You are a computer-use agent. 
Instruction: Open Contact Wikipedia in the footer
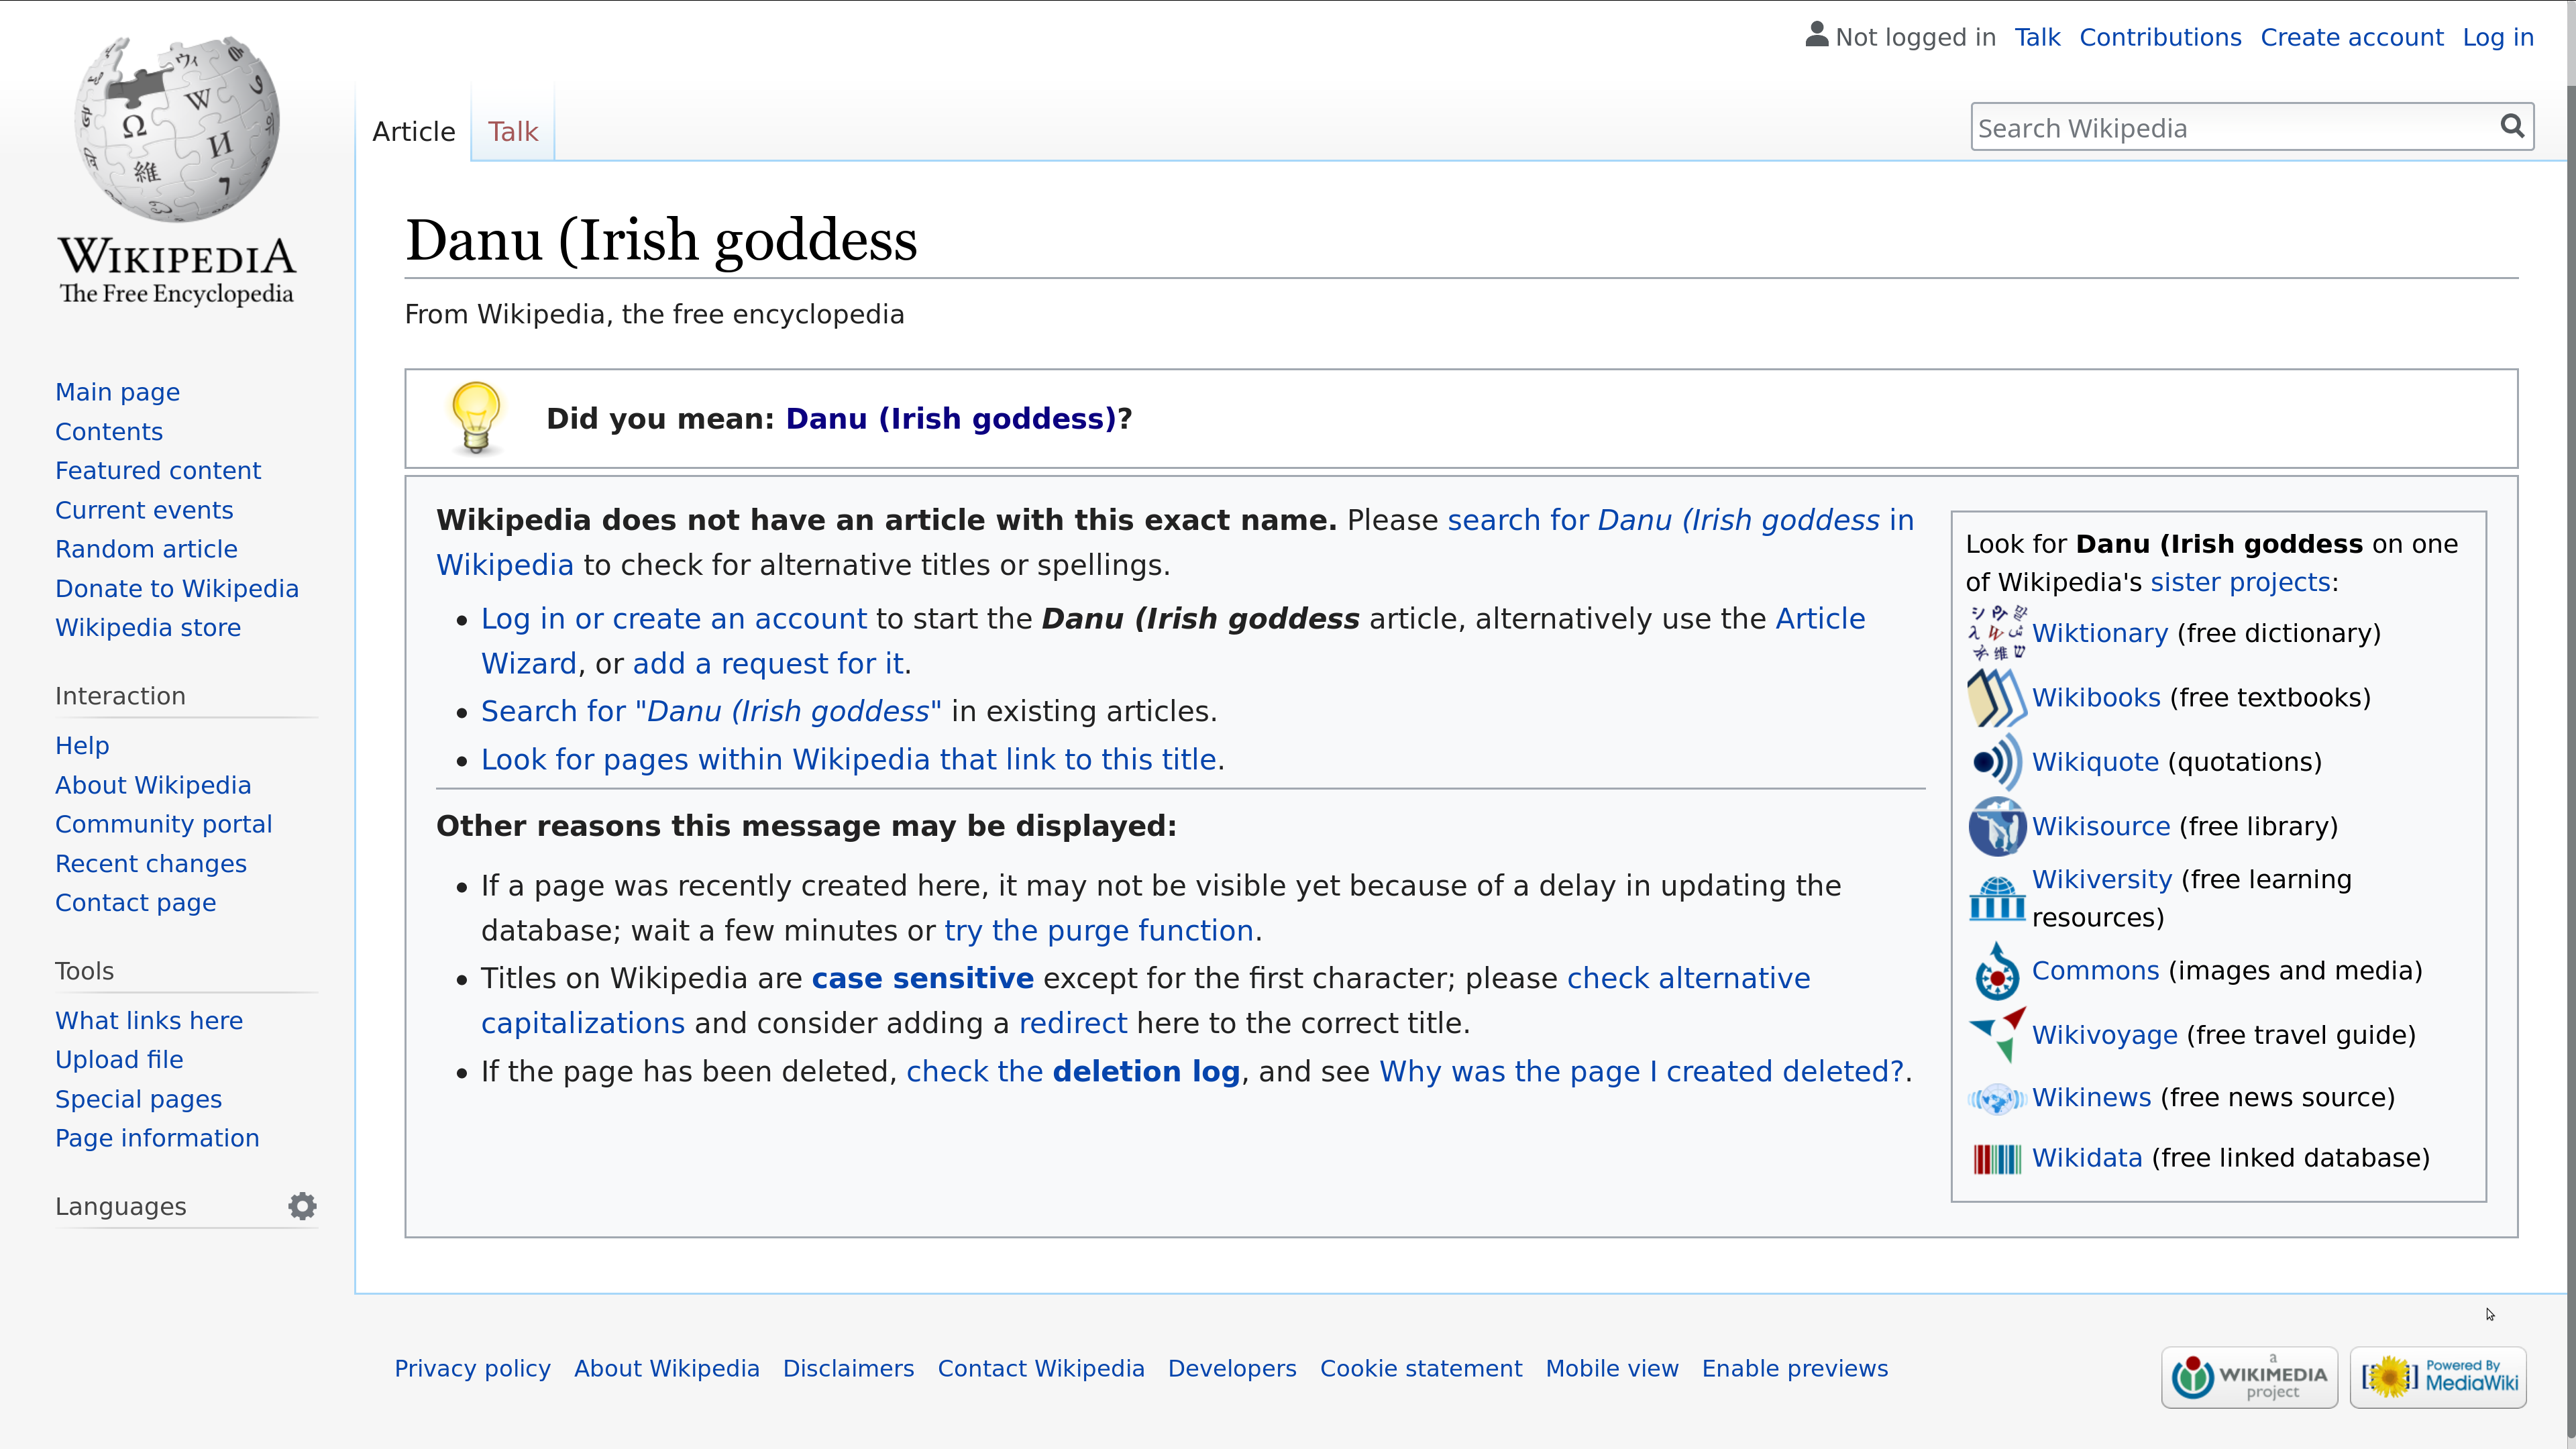(1041, 1368)
